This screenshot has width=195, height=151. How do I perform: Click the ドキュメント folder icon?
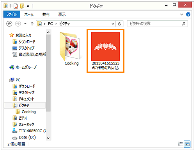coord(15,99)
